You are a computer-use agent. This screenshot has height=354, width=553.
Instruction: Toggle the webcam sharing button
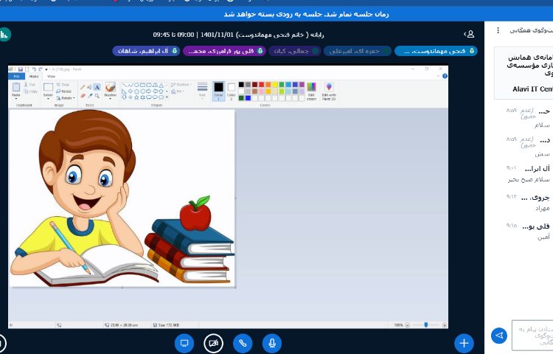coord(213,343)
